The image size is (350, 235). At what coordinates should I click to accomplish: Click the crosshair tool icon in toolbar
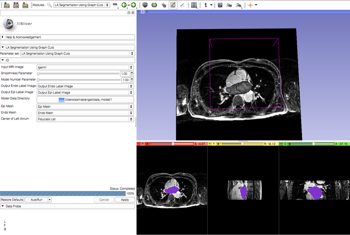pos(250,5)
